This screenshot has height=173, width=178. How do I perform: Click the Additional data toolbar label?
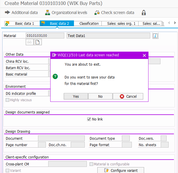(25, 13)
